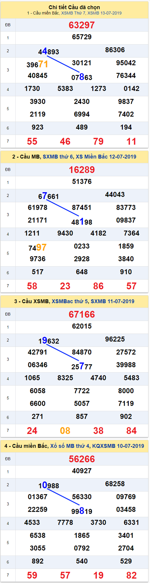Viewport: 150px width, 583px height.
Task: Click red two-digit number 84
Action: click(132, 431)
